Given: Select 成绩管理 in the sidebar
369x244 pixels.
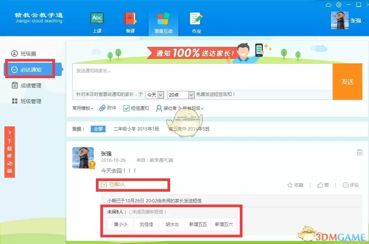Looking at the screenshot, I should pyautogui.click(x=31, y=86).
